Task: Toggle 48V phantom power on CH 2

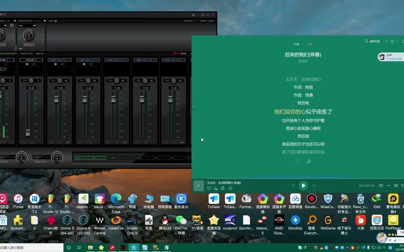Action: (x=26, y=45)
